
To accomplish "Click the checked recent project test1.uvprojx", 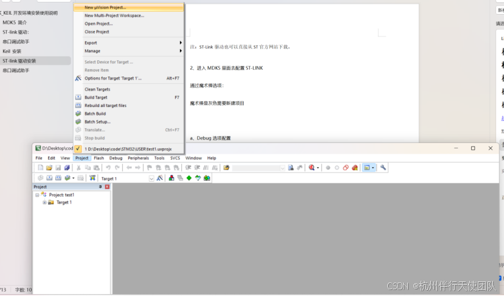I will (x=128, y=149).
